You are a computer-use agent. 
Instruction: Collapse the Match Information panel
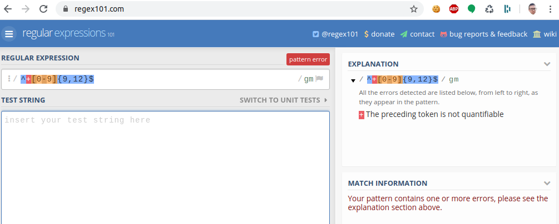click(x=547, y=183)
